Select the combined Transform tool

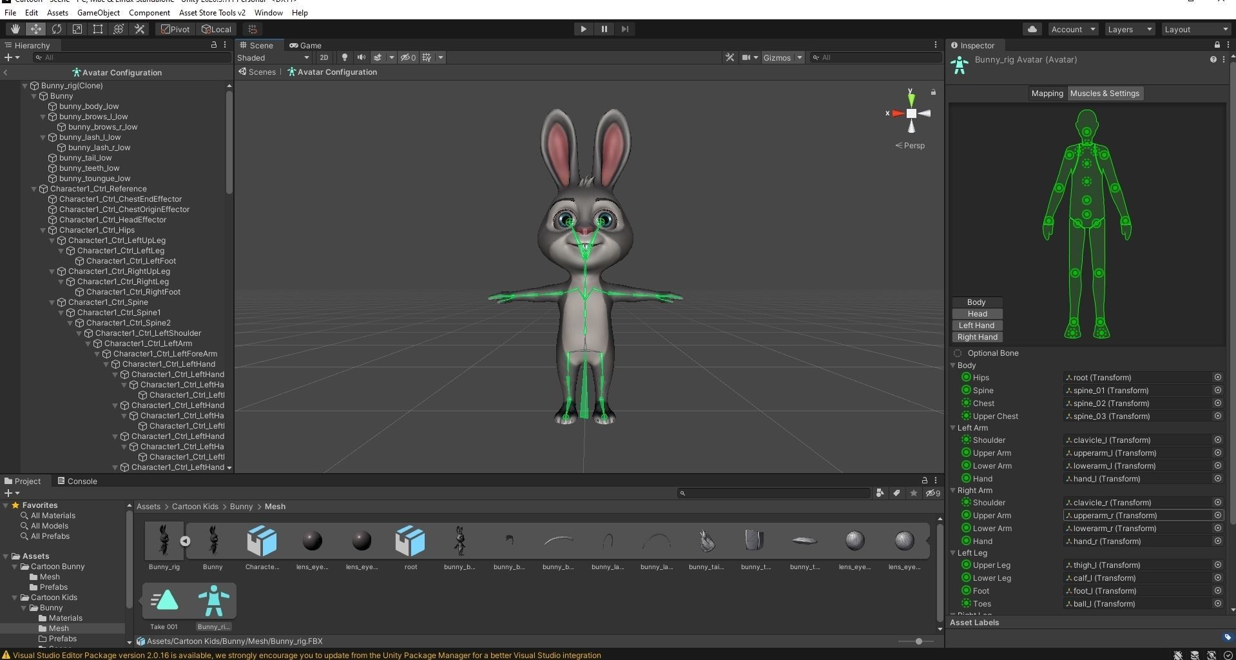[x=119, y=29]
